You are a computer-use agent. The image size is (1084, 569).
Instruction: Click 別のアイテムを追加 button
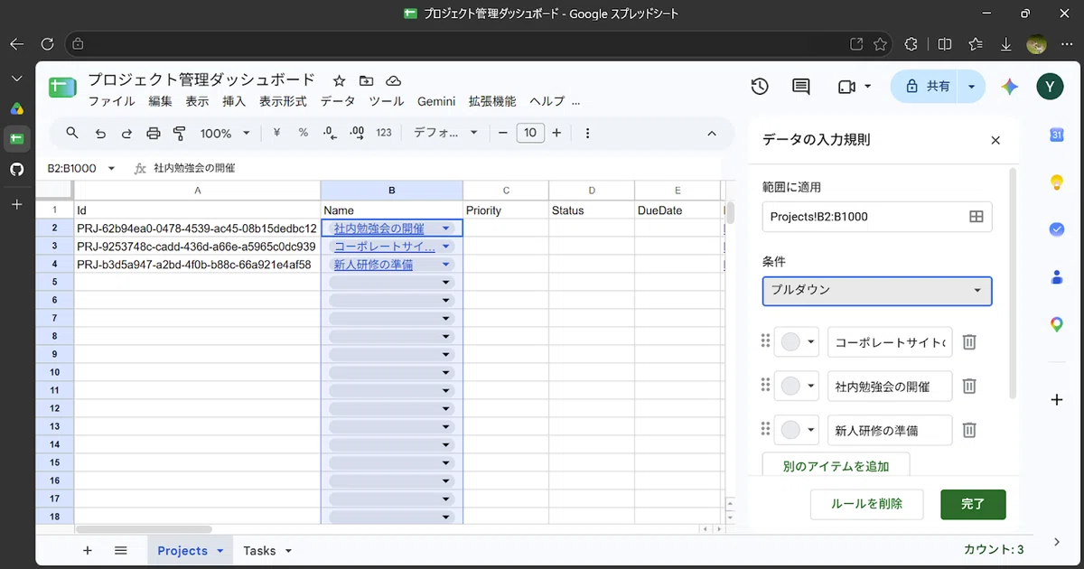[836, 466]
